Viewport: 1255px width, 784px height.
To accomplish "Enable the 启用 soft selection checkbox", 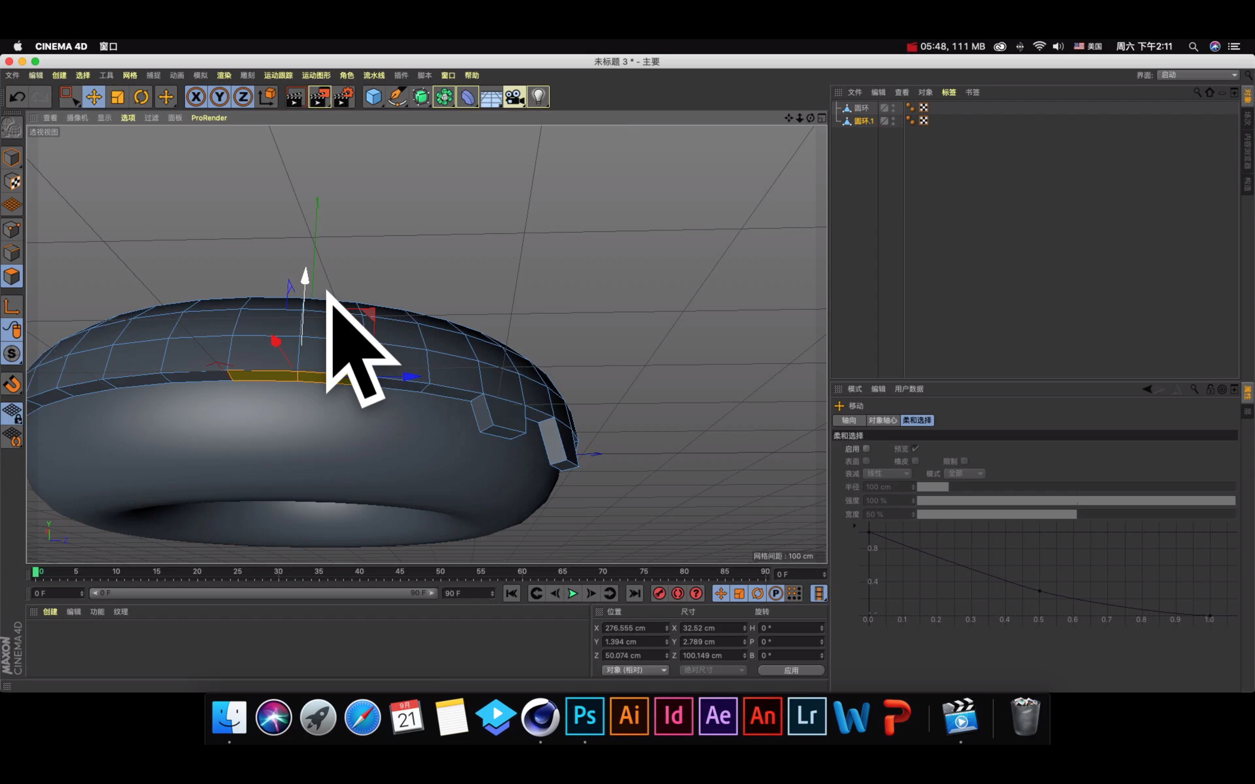I will click(x=866, y=449).
